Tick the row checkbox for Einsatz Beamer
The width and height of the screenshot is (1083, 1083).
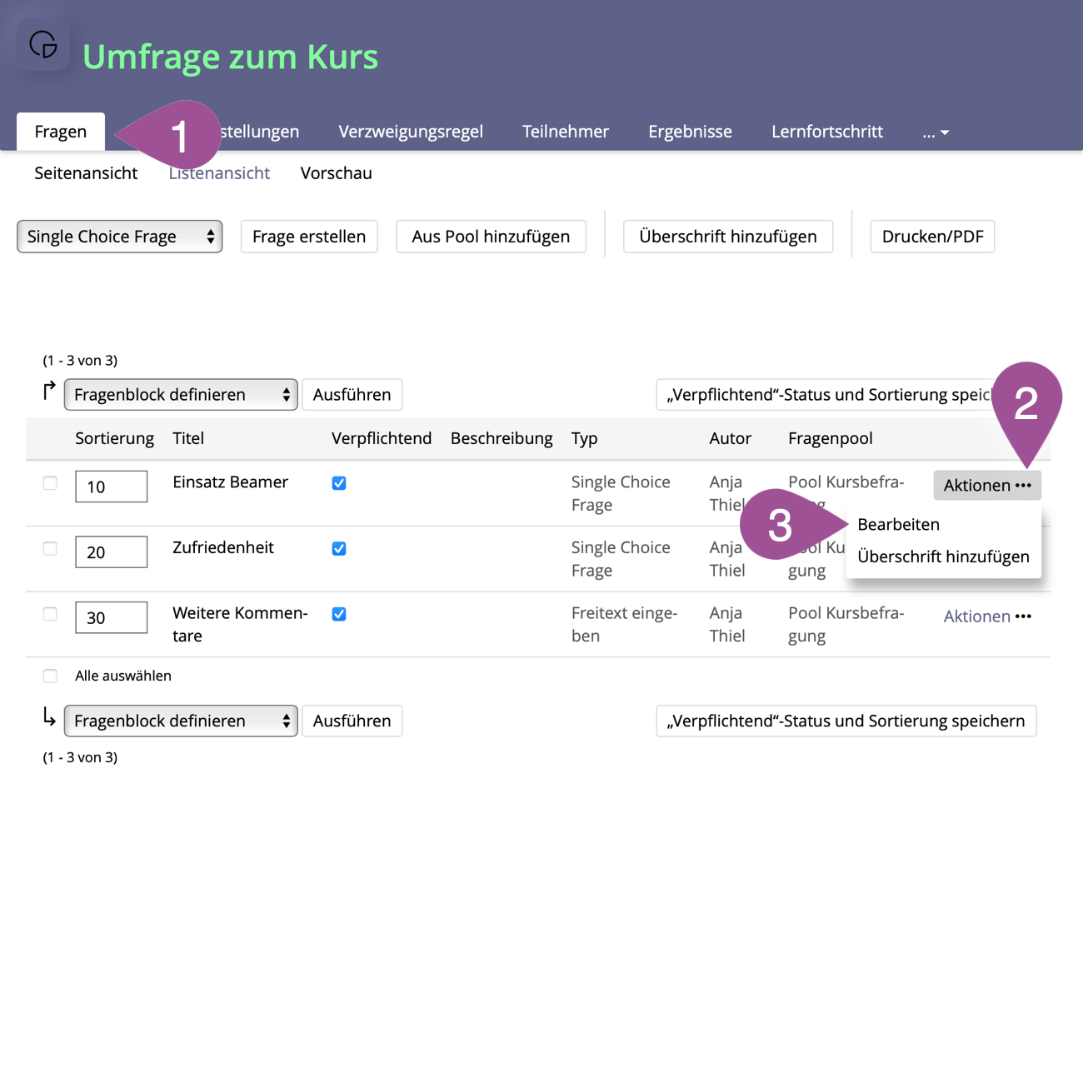coord(50,483)
